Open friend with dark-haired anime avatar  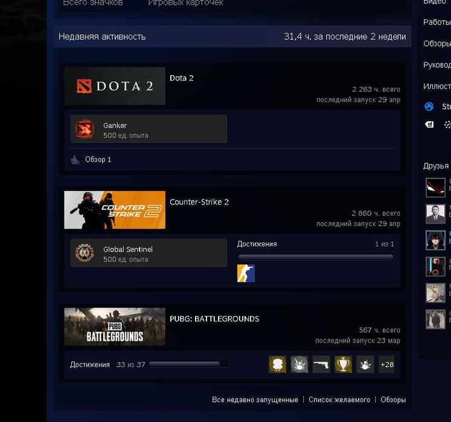(435, 240)
